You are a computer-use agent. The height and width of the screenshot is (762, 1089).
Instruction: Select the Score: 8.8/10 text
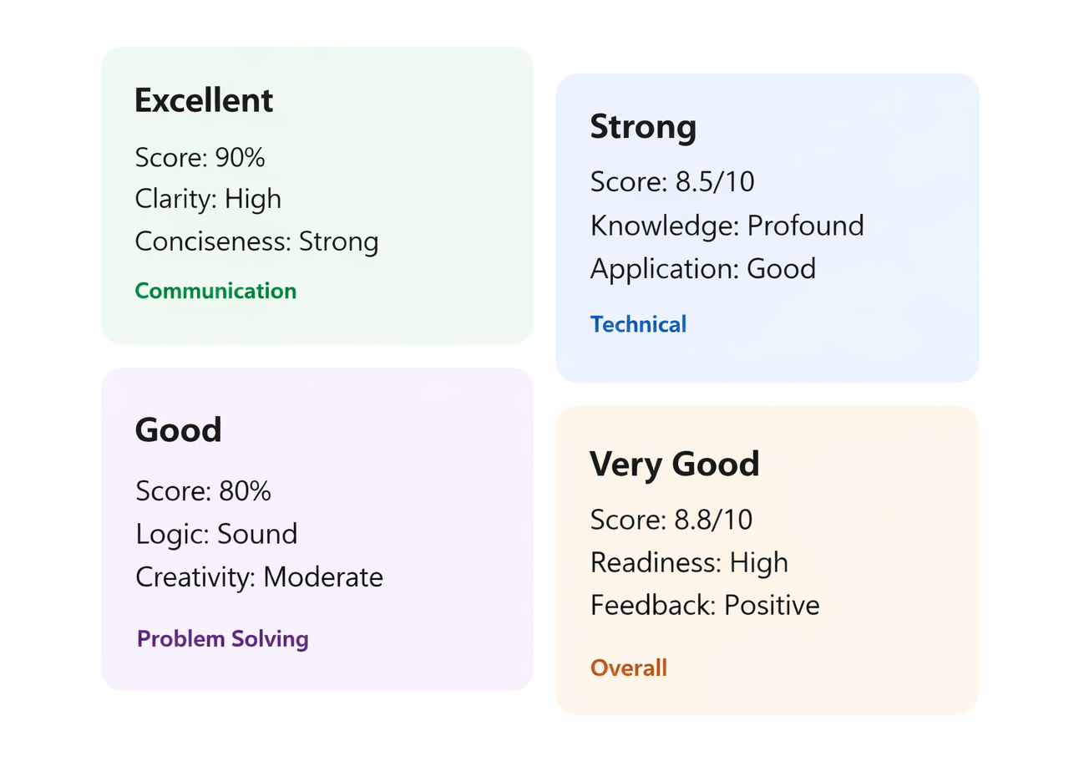(x=671, y=520)
